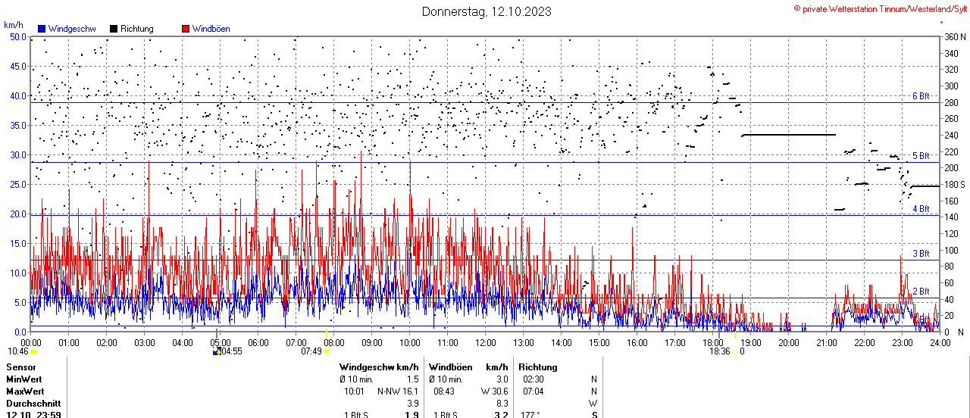
Task: Click the 15.0 value on left axis
Action: pos(18,243)
